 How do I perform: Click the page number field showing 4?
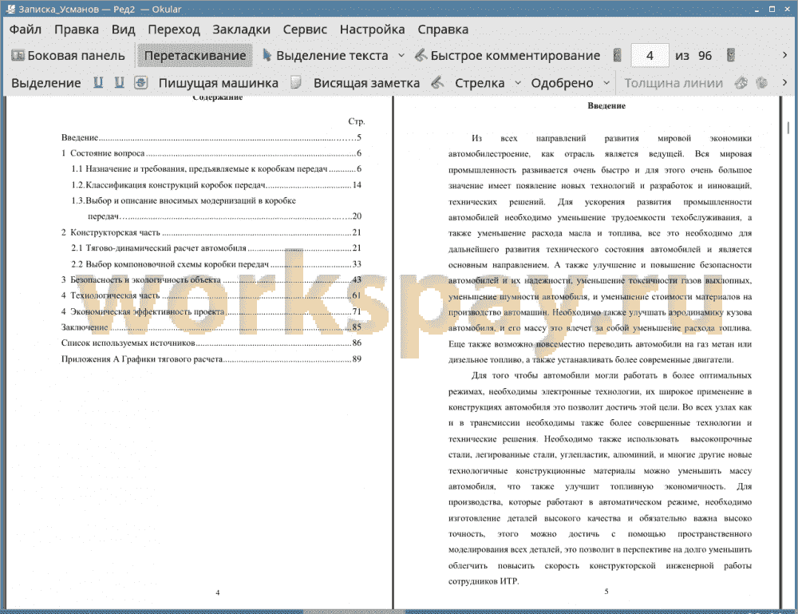650,56
